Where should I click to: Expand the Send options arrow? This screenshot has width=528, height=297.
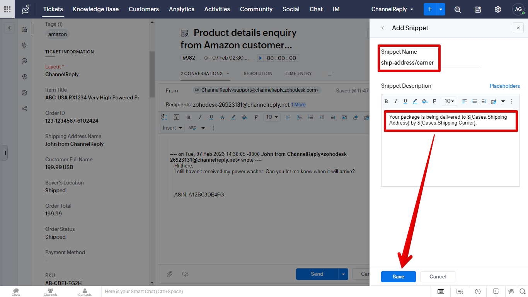tap(343, 274)
